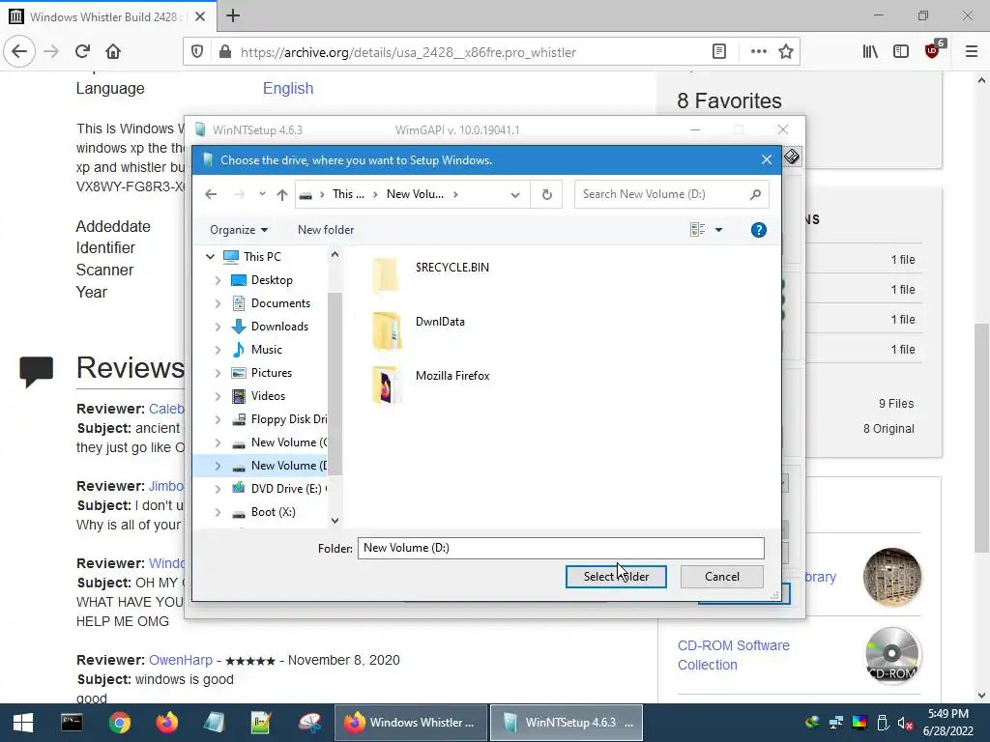The image size is (990, 742).
Task: Select the Mozilla Firefox folder icon
Action: (387, 385)
